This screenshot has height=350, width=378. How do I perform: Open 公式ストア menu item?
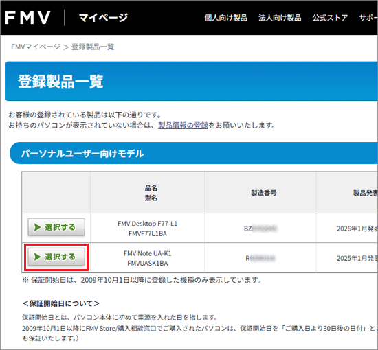click(330, 18)
